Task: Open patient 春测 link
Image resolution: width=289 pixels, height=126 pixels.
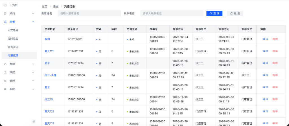Action: [x=47, y=39]
